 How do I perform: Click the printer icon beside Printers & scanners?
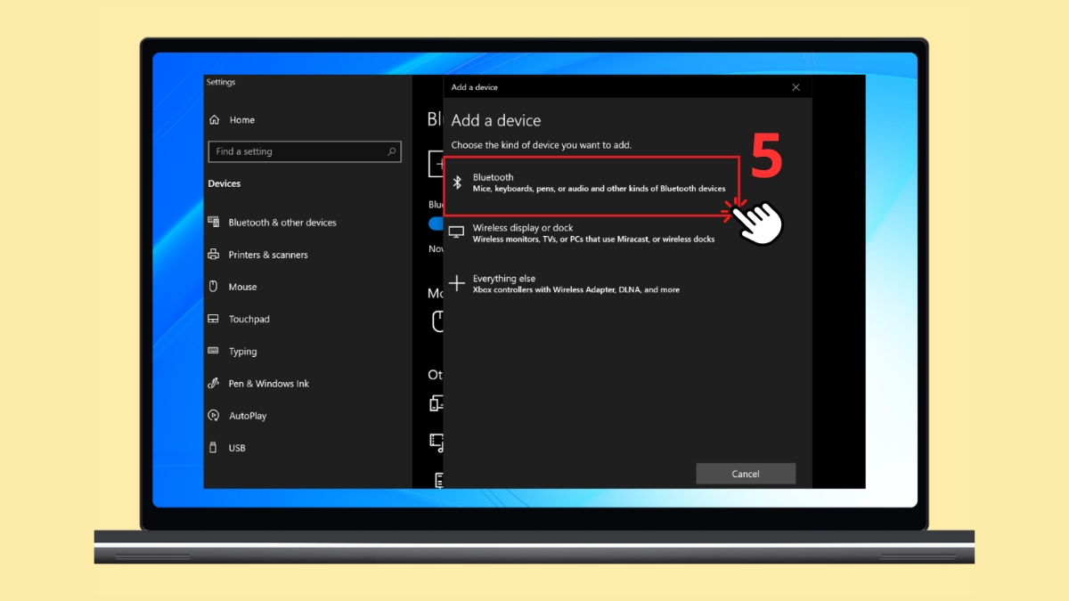[x=215, y=254]
